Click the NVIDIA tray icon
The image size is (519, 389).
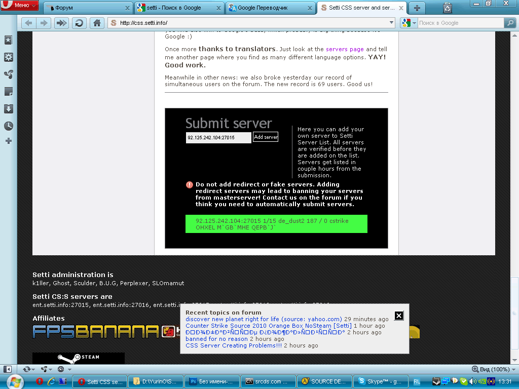[x=482, y=381]
